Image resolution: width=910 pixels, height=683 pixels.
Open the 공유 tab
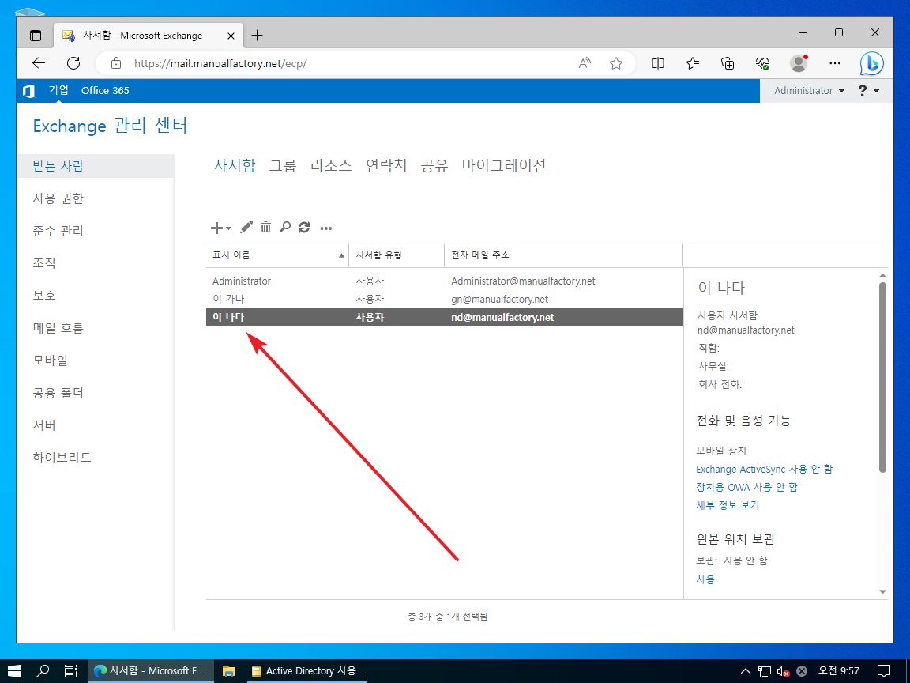[434, 165]
